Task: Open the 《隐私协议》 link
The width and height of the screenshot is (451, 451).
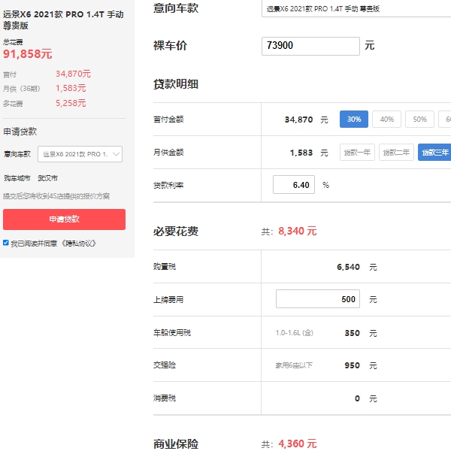Action: [x=80, y=244]
